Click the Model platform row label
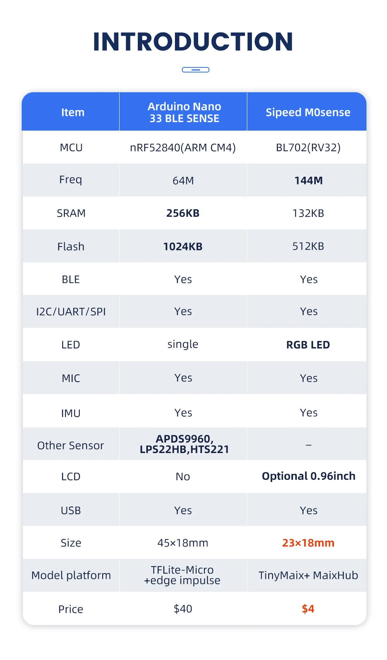387x660 pixels. pyautogui.click(x=71, y=576)
